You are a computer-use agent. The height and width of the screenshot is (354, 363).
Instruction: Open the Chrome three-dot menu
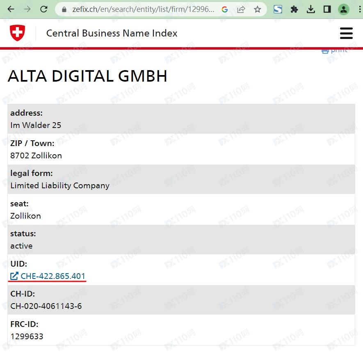359,9
